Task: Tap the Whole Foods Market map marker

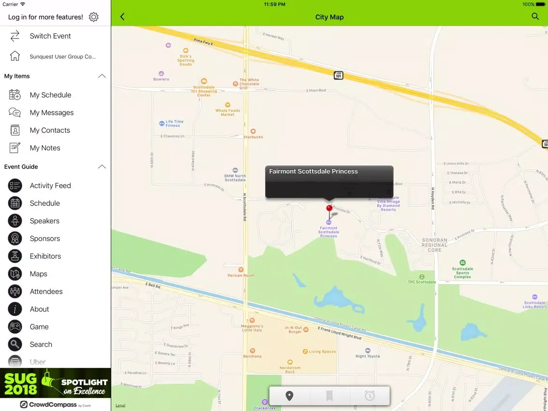Action: 228,105
